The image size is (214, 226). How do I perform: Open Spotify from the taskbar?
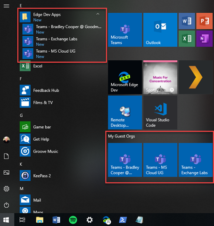tap(73, 220)
